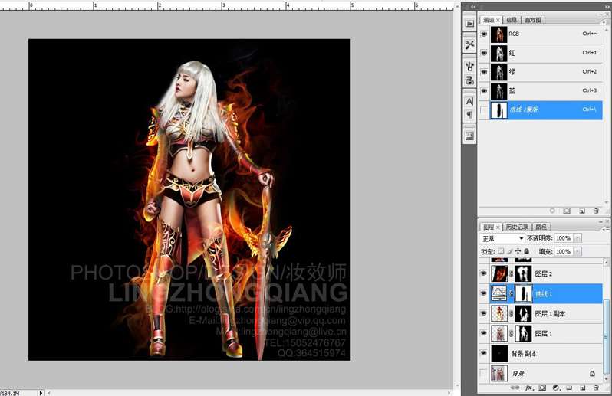This screenshot has width=612, height=396.
Task: Click mask link icon on 曲线 1 layer
Action: pos(512,293)
